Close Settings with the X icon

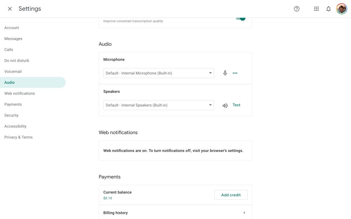[10, 9]
